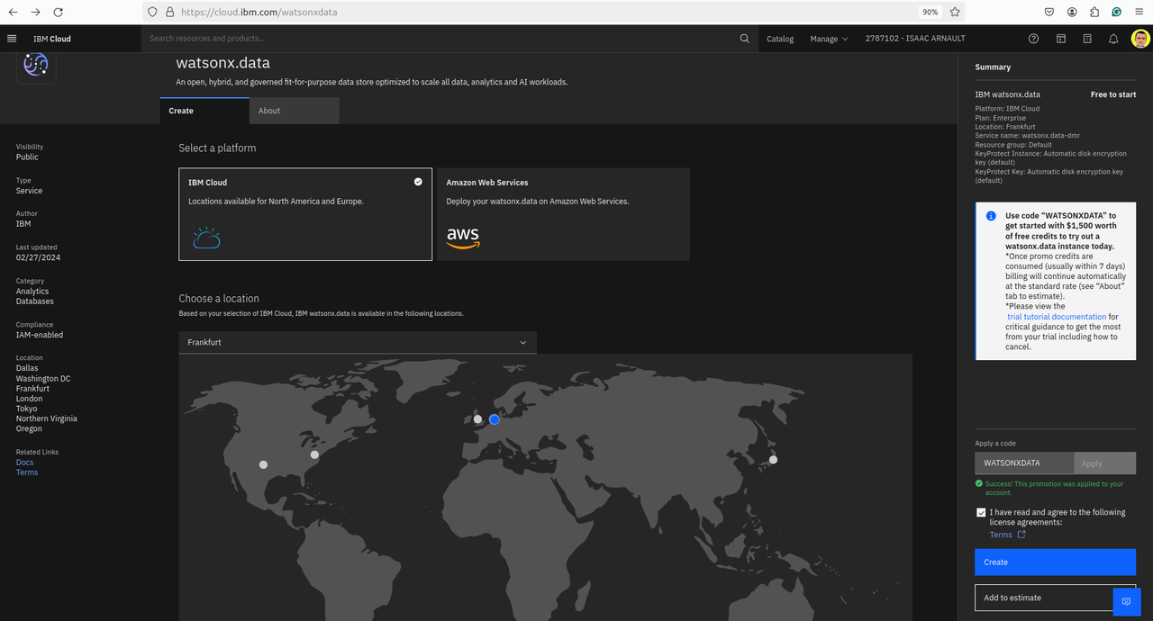The image size is (1153, 621).
Task: Click the Last updated 02/27/2024 date
Action: 39,258
